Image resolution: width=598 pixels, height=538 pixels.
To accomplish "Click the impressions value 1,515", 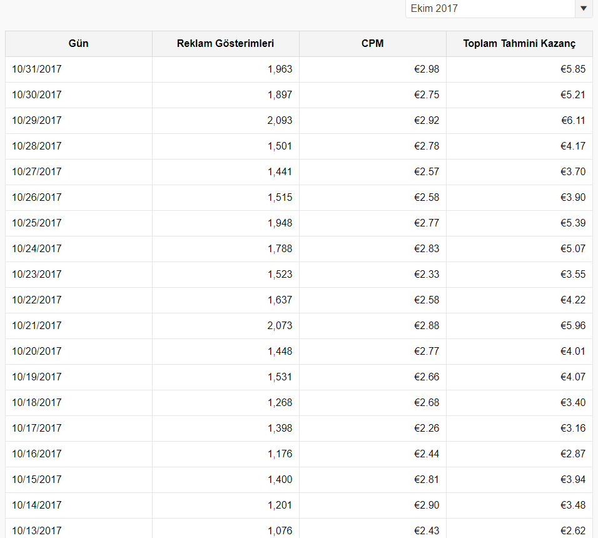I will [x=280, y=197].
